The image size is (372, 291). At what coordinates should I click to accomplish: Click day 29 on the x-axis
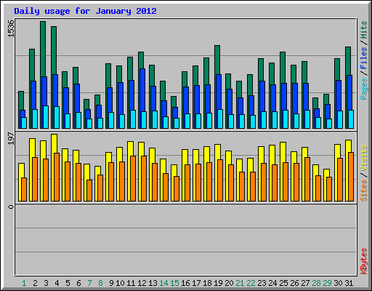[x=327, y=283]
